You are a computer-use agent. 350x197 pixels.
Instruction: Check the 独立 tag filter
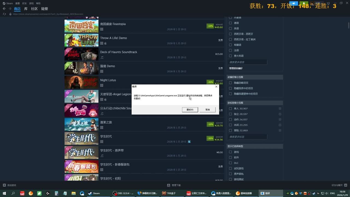[230, 114]
